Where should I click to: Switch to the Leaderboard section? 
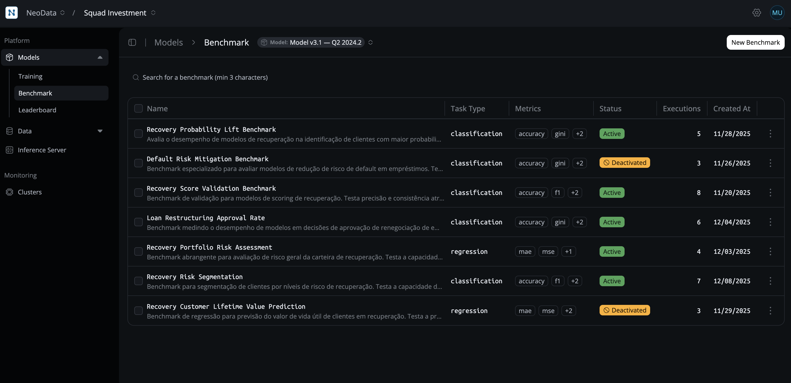37,110
